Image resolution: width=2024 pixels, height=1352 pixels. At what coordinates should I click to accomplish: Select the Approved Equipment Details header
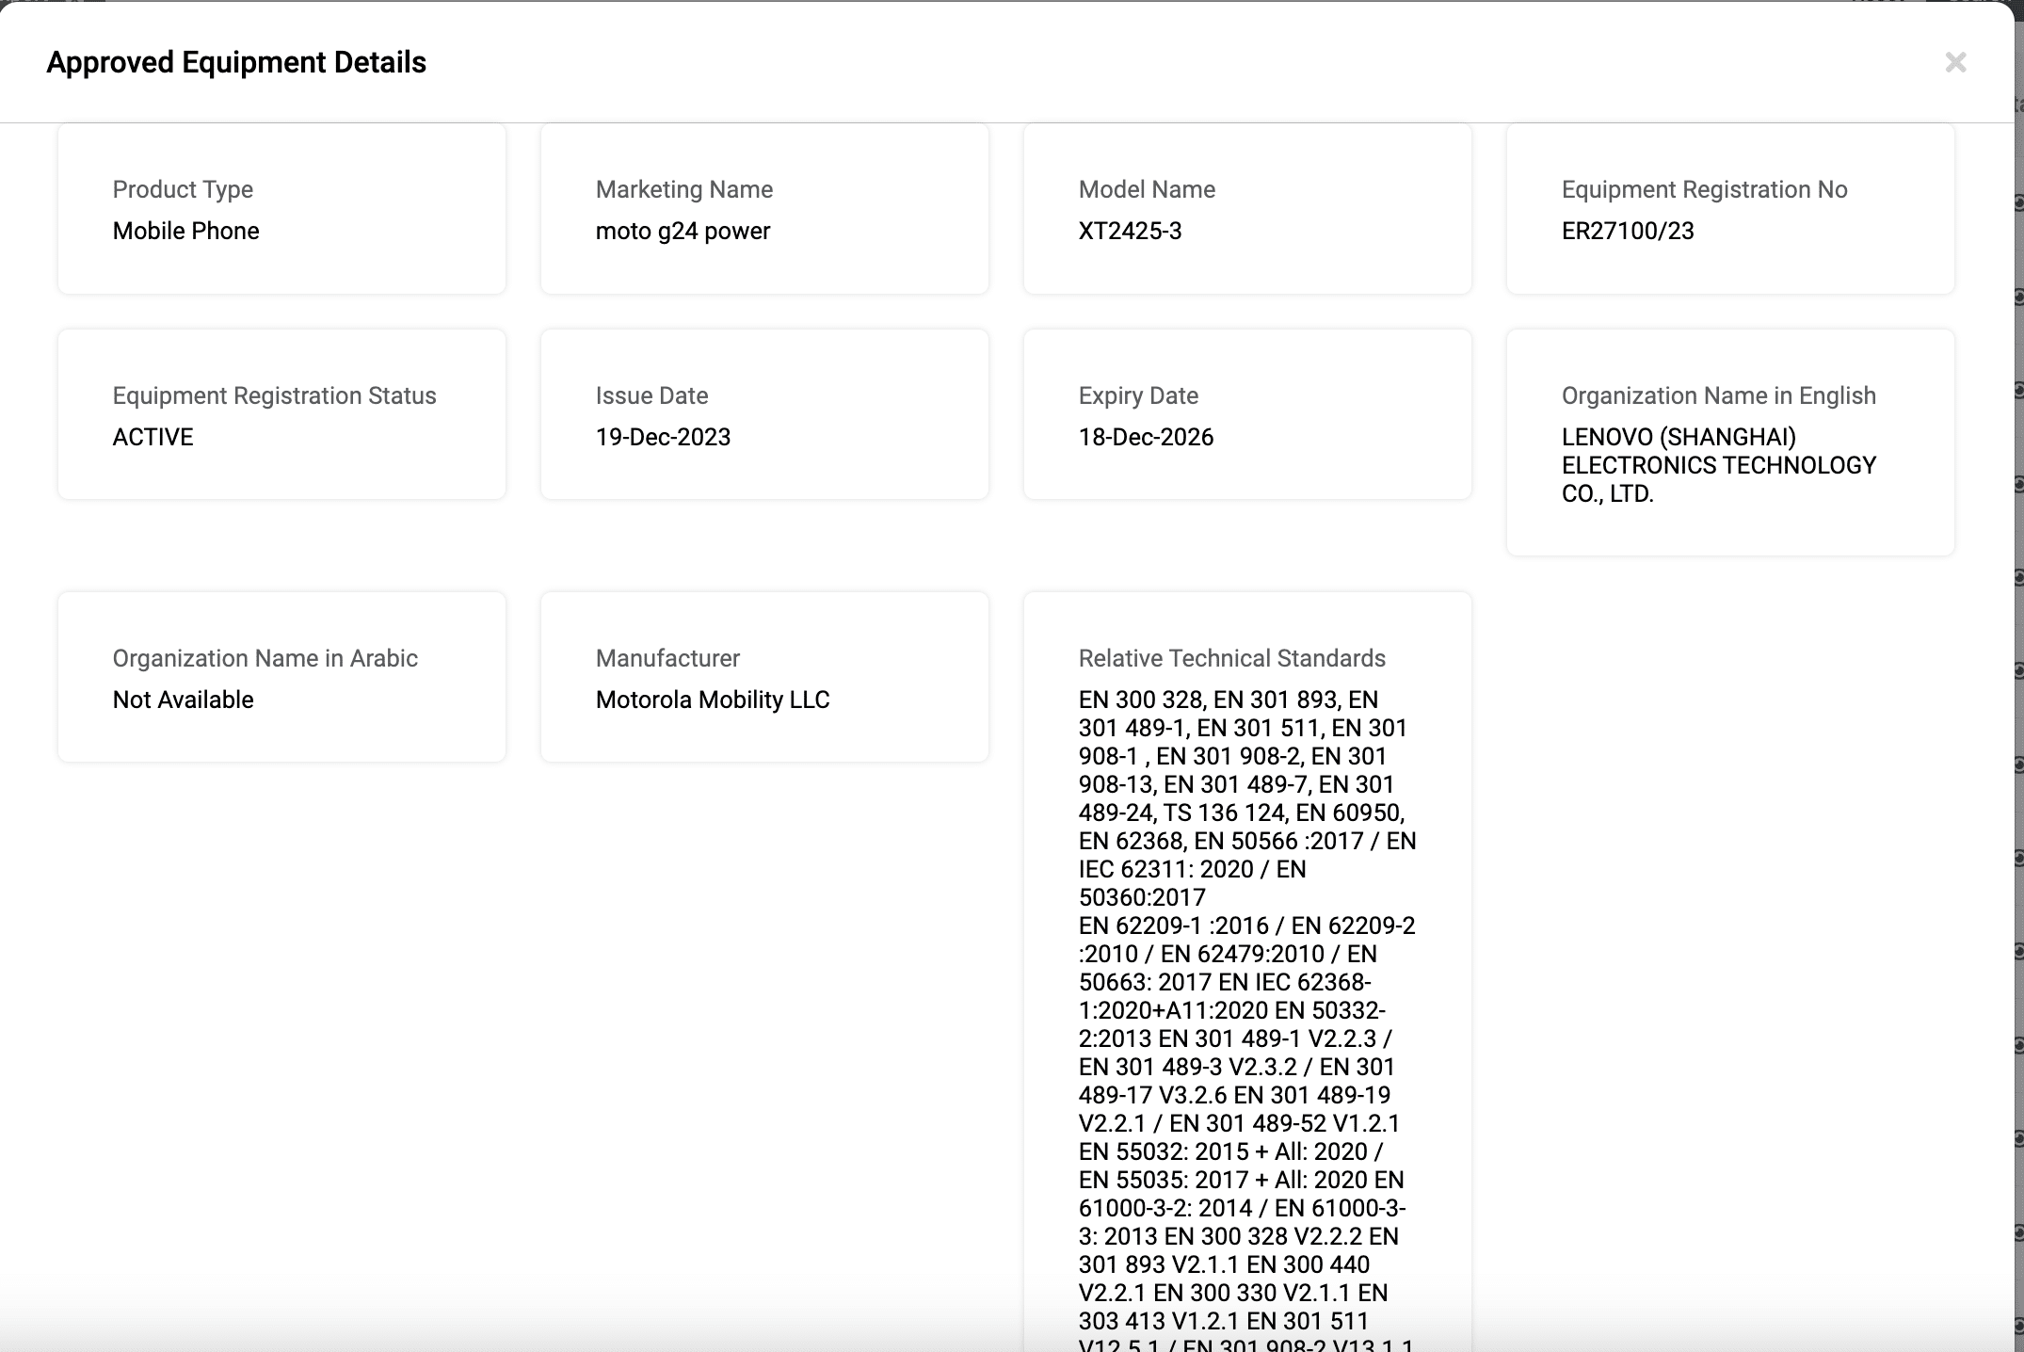point(237,62)
